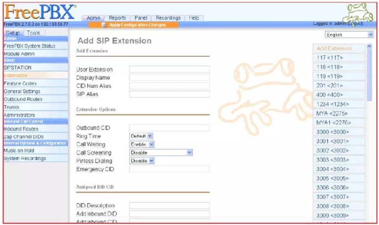379x225 pixels.
Task: Select extension 3001 <3001>
Action: (x=339, y=141)
